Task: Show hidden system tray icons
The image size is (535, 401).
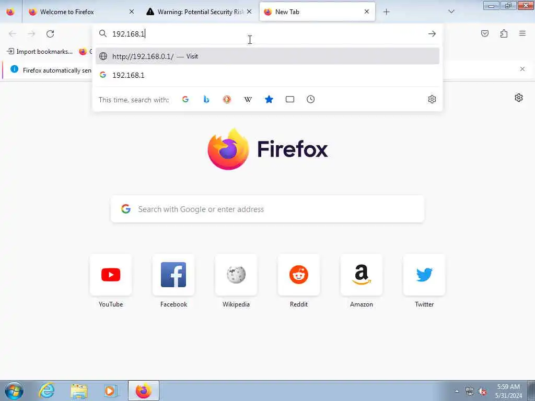Action: click(457, 391)
